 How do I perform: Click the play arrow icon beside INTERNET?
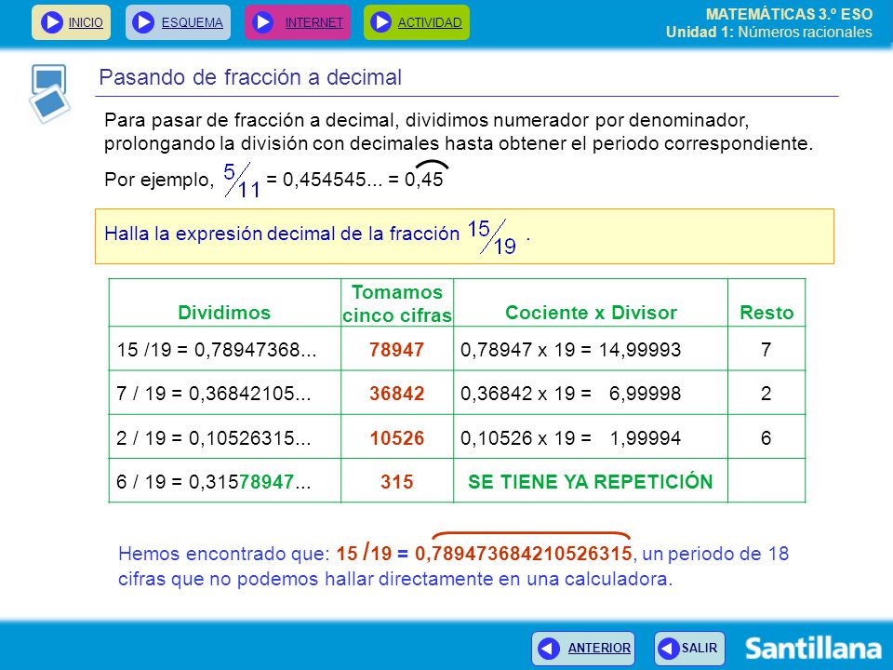[262, 22]
